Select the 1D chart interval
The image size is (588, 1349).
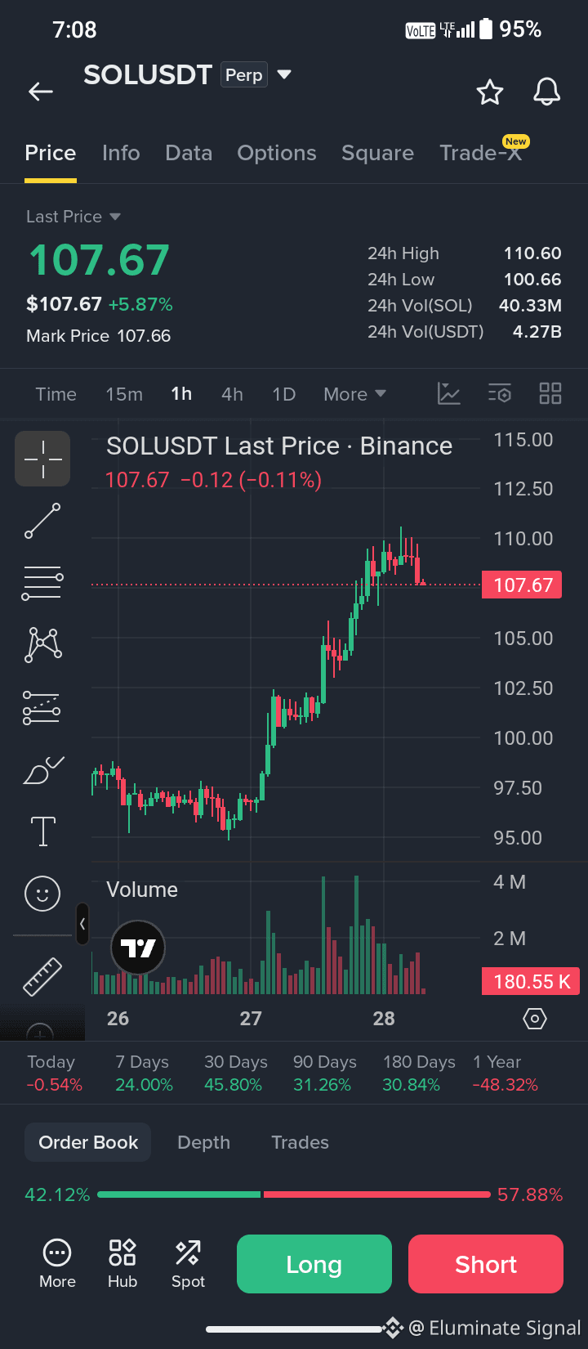tap(283, 394)
